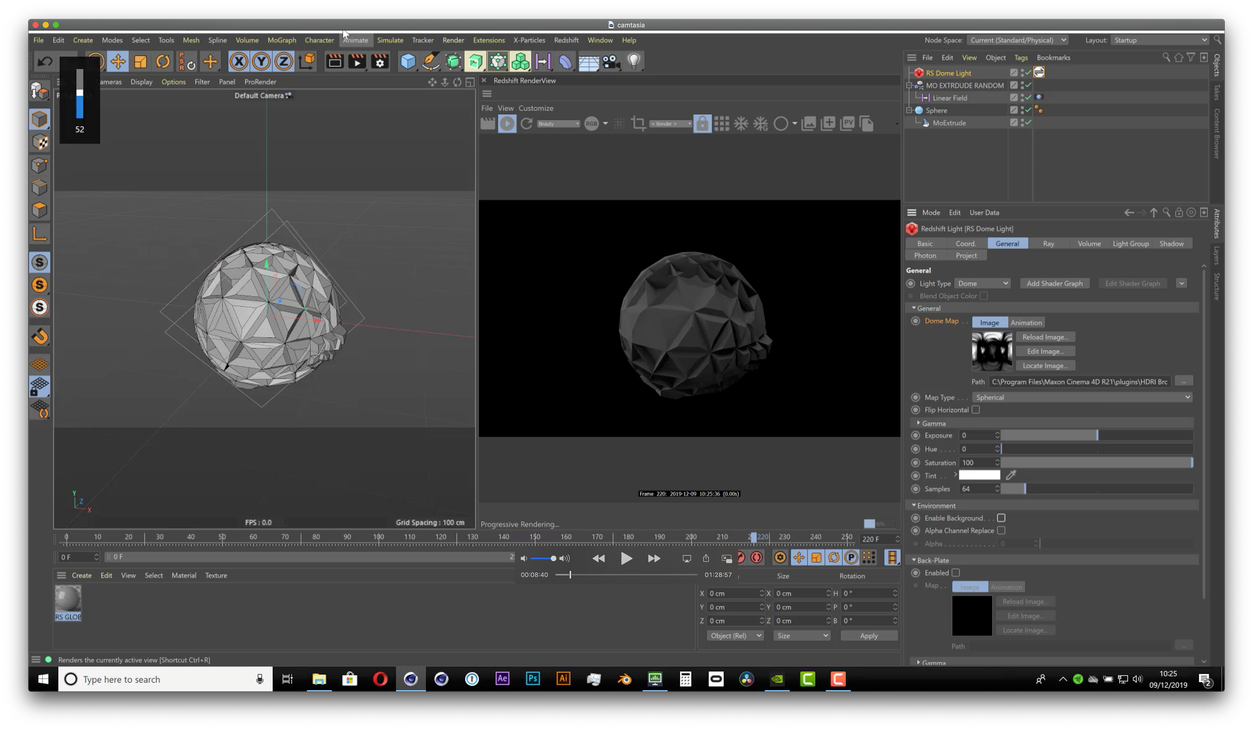Open the Layout Startup dropdown
The image size is (1253, 729).
1160,40
